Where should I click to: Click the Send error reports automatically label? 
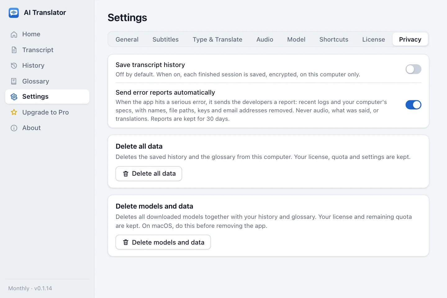click(x=165, y=93)
